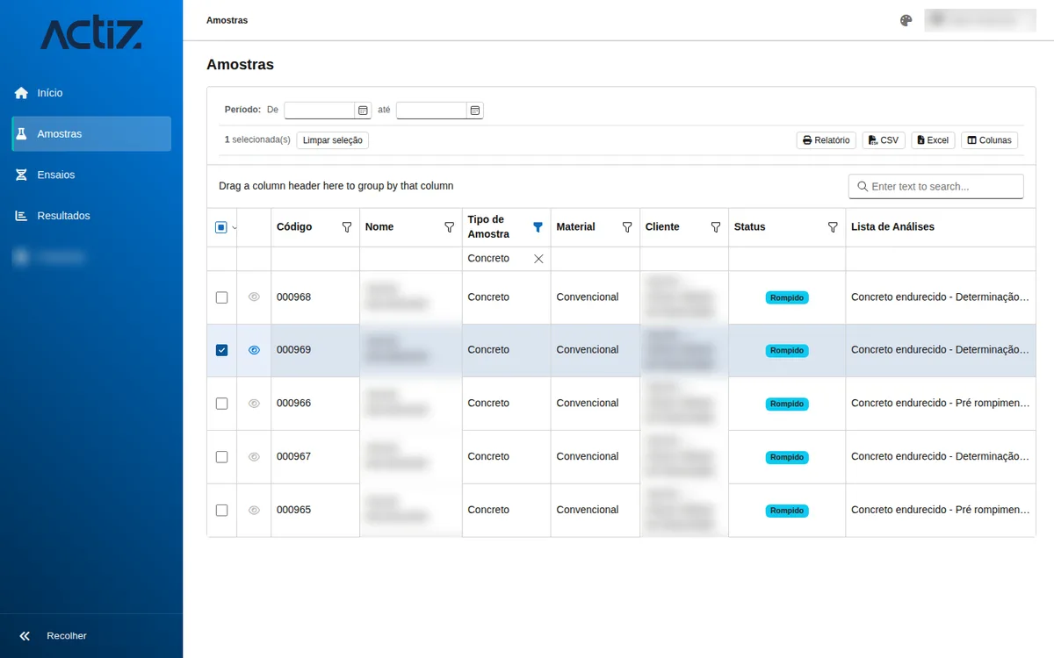Click Amostras breadcrumb in top bar
Viewport: 1054px width, 658px height.
coord(227,20)
